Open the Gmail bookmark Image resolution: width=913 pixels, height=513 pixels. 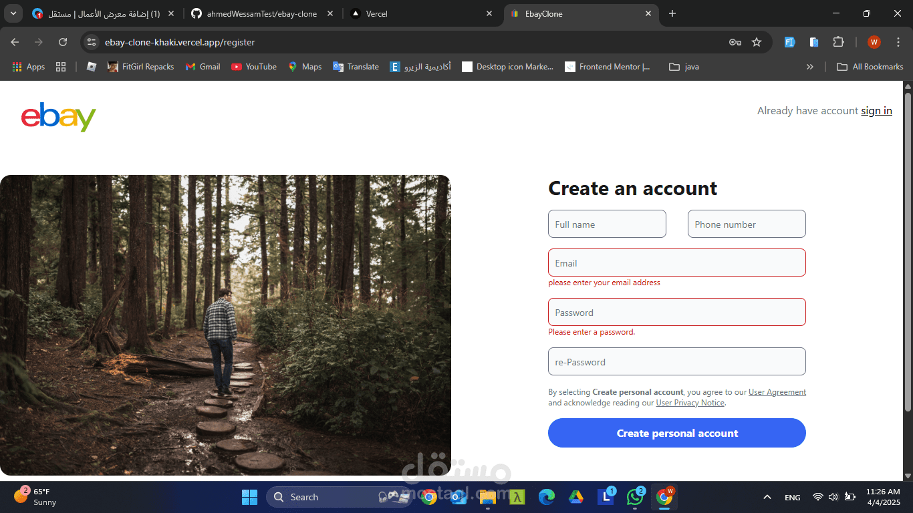(203, 67)
